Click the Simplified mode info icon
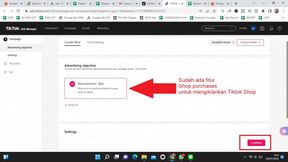 [233, 42]
